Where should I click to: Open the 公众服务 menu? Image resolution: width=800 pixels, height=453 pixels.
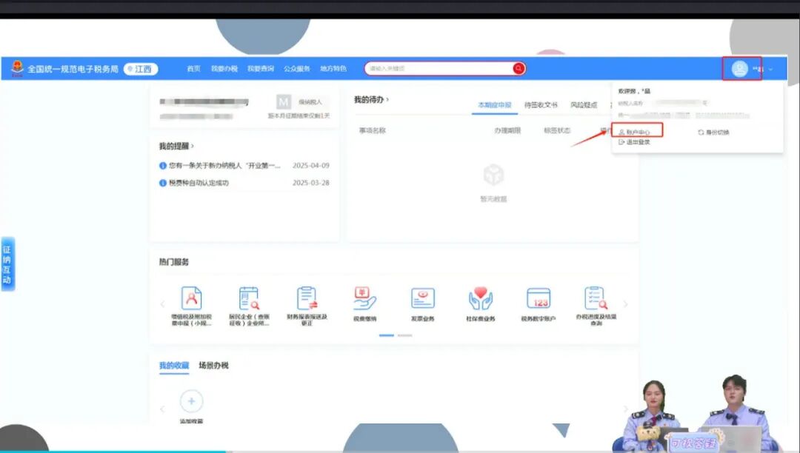(297, 68)
